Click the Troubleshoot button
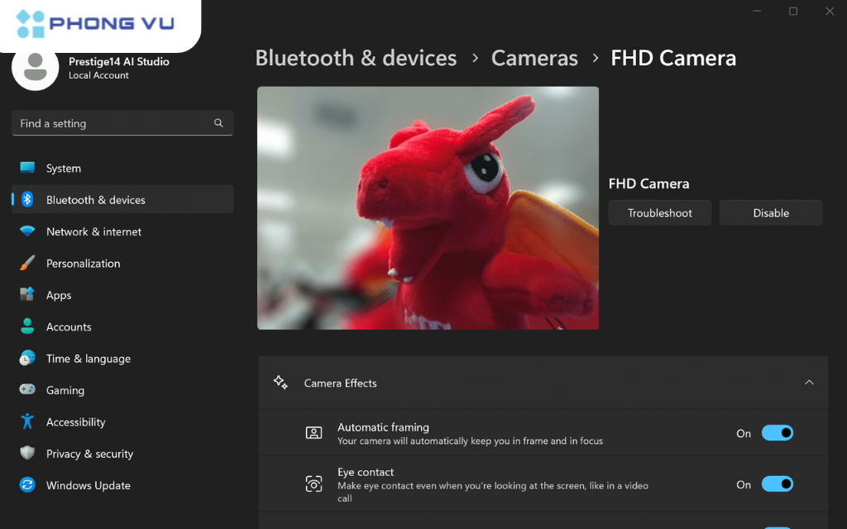Screen dimensions: 847x529 (659, 212)
